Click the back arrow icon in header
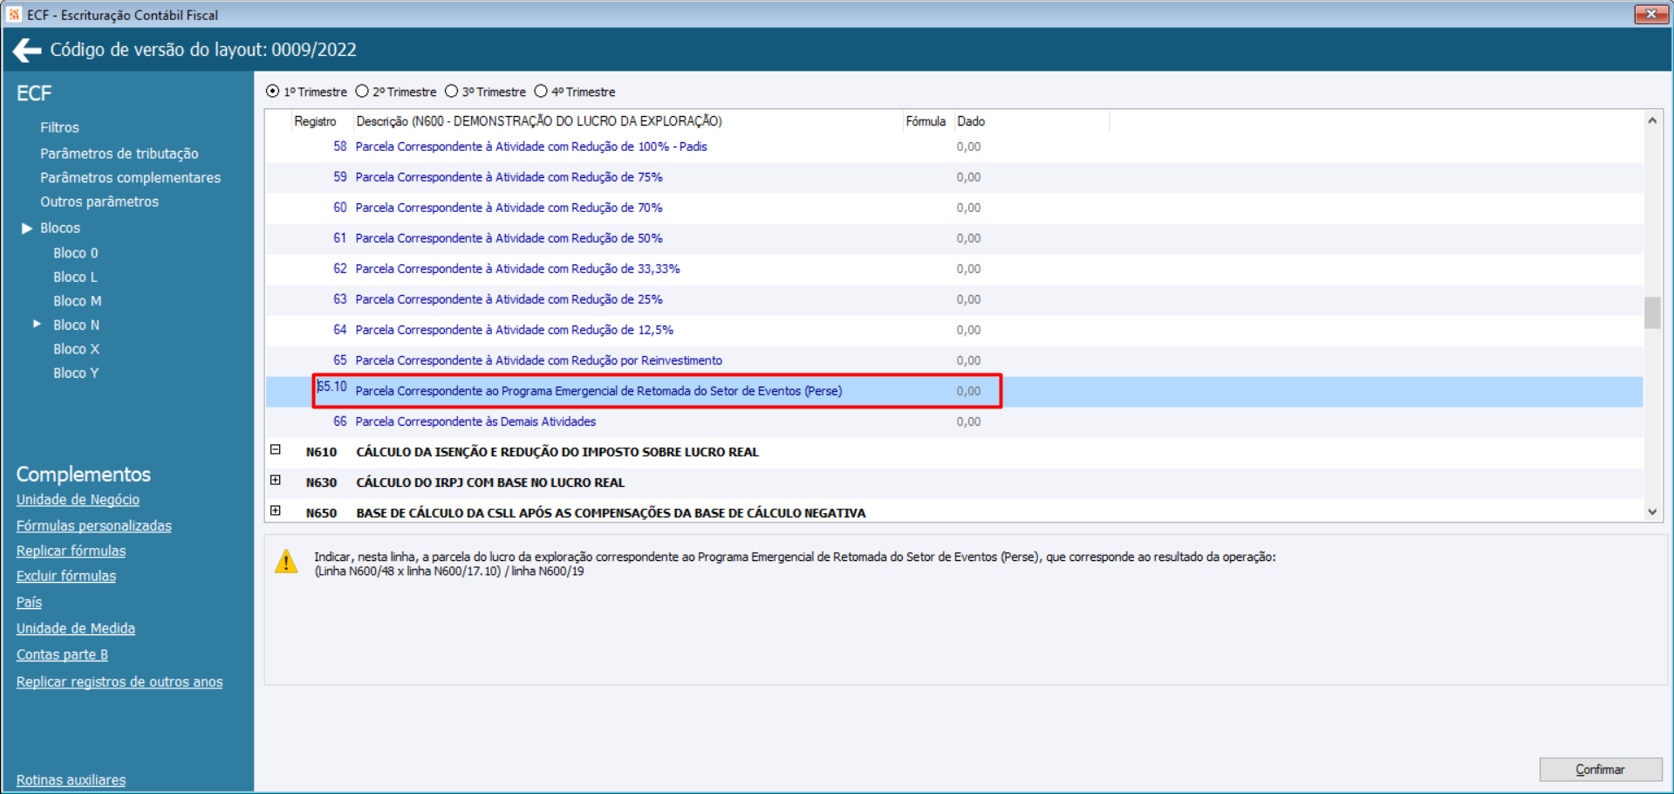Screen dimensions: 1674x794 click(x=27, y=51)
